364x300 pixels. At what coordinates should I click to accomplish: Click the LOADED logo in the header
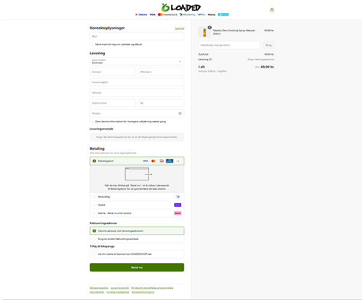click(182, 7)
